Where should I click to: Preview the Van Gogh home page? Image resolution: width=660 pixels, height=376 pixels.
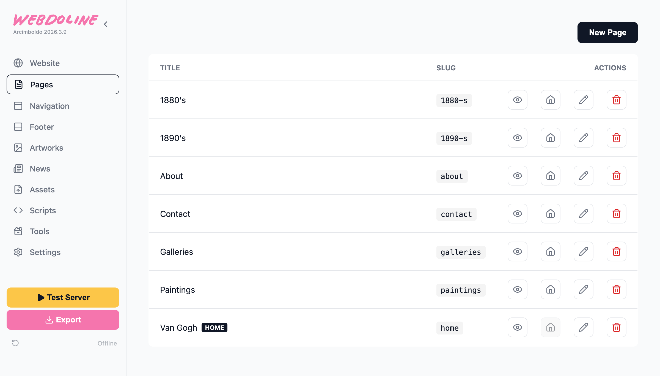coord(517,327)
